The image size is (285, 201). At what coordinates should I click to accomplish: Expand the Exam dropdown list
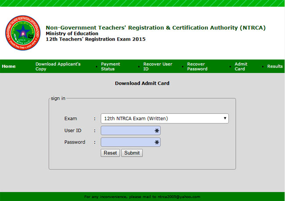(x=165, y=118)
